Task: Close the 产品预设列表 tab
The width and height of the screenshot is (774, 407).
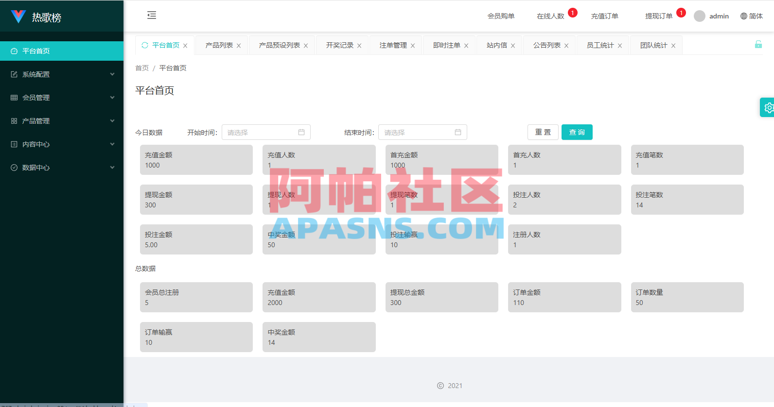Action: coord(306,46)
